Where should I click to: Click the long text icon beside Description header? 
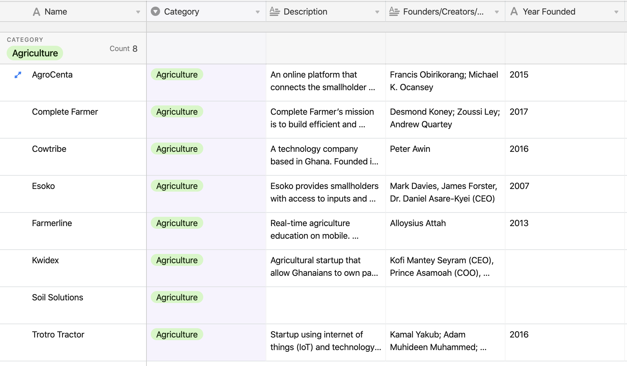pos(275,12)
